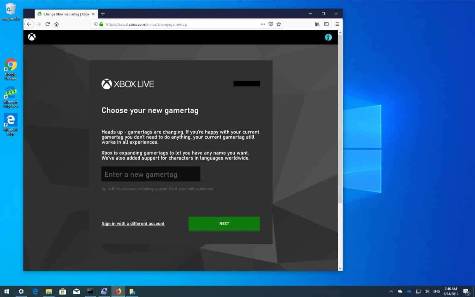Click the vertical scrollbar thumb
Viewport: 475px width, 297px height.
click(340, 119)
